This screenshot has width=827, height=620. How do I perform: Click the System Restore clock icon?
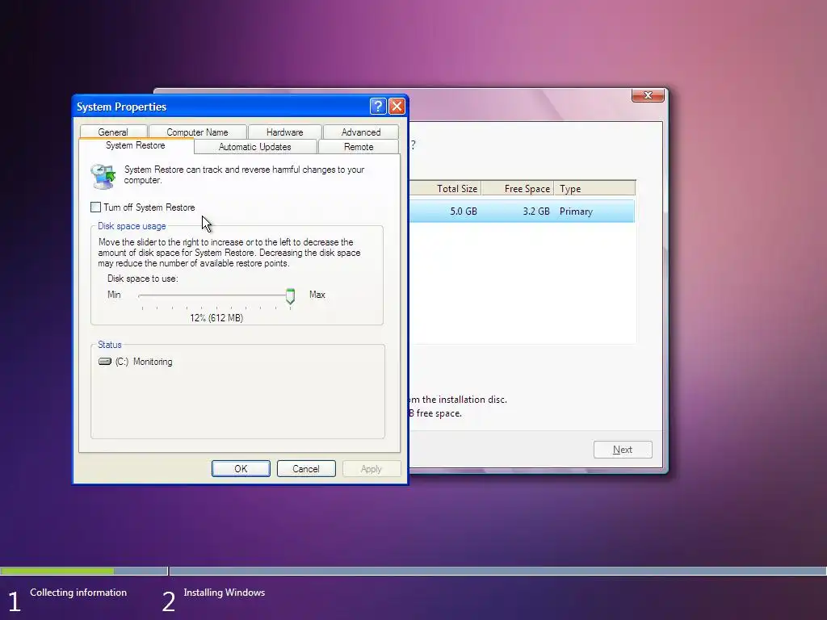click(103, 176)
